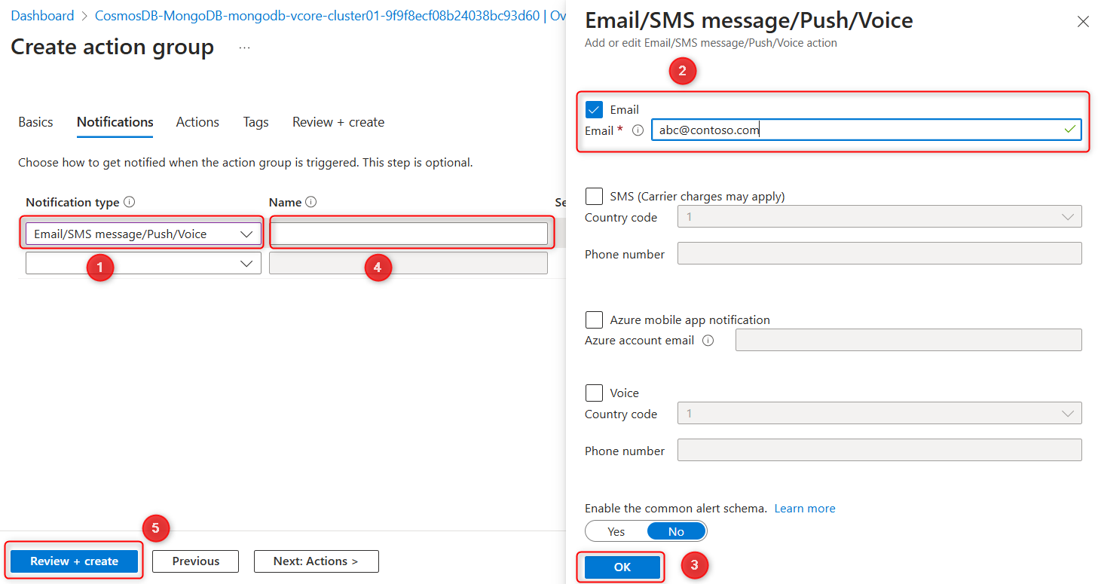1098x584 pixels.
Task: Close the Email/SMS message/Push/Voice pane
Action: pos(1083,21)
